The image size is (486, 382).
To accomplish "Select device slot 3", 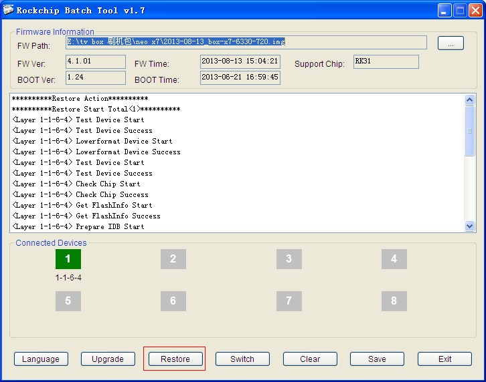I will [289, 259].
